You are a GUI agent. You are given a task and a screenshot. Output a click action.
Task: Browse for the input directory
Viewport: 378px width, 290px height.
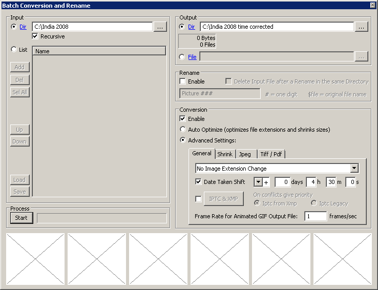click(x=160, y=27)
